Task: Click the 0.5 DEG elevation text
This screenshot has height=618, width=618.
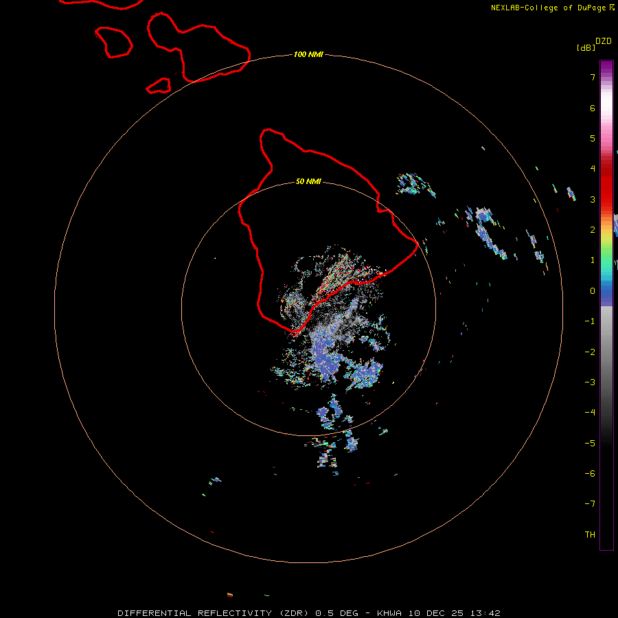Action: click(336, 613)
